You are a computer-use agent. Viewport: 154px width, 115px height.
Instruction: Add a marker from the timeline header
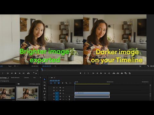pos(63,83)
